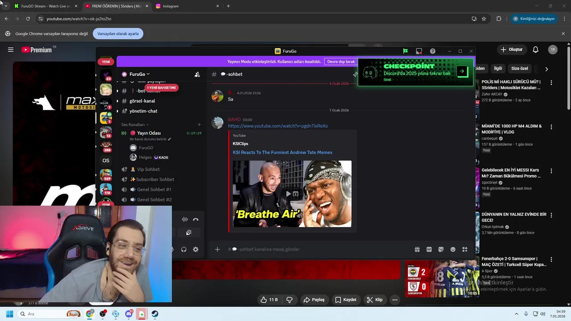Viewport: 571px width, 321px height.
Task: Click Paylaş share button under video
Action: pos(314,300)
